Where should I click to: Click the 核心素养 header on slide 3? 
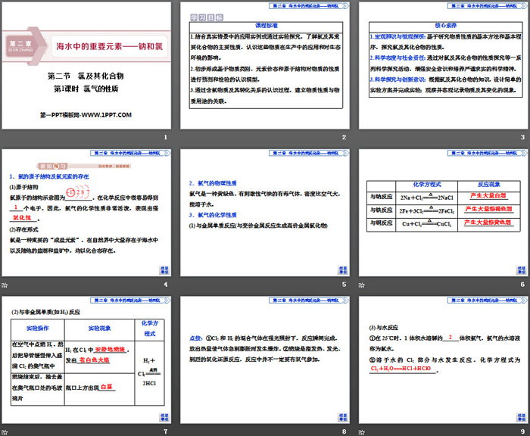[x=445, y=25]
